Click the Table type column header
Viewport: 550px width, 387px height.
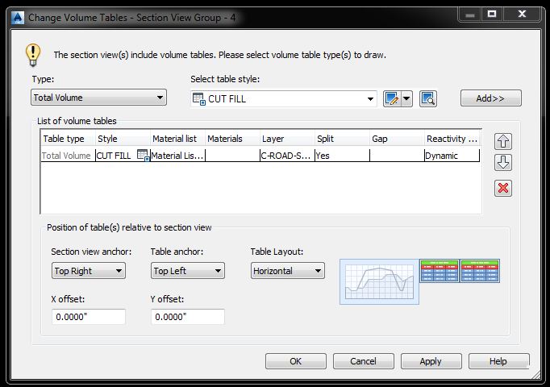pos(68,139)
